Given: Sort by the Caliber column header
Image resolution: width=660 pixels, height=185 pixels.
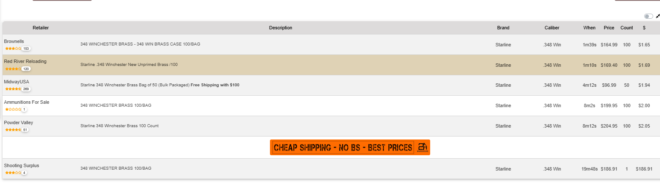Looking at the screenshot, I should (x=551, y=28).
